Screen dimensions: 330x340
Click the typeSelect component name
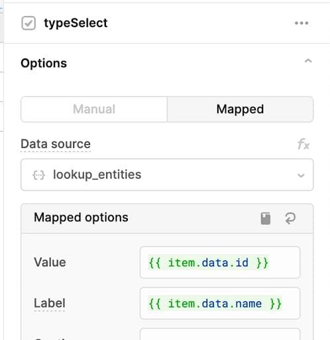pyautogui.click(x=76, y=23)
